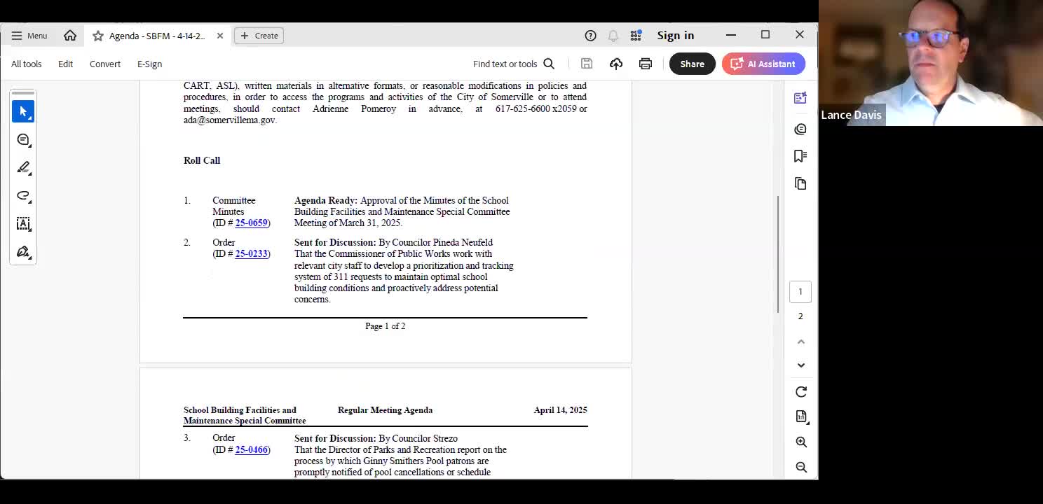This screenshot has height=504, width=1043.
Task: Click Sign in
Action: tap(675, 36)
